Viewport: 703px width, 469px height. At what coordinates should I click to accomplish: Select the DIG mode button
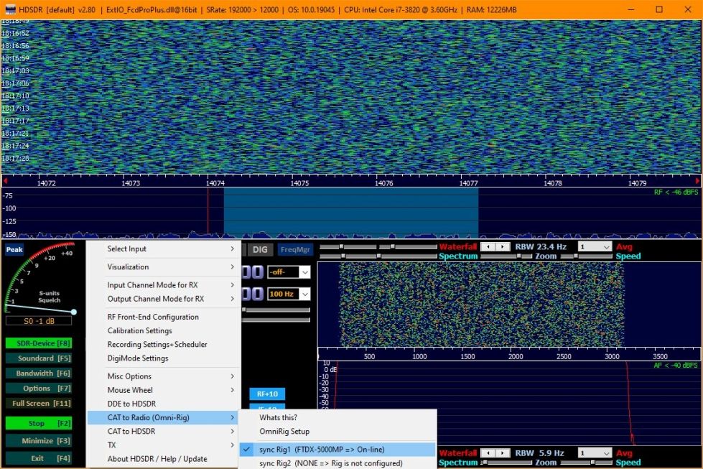[x=261, y=249]
